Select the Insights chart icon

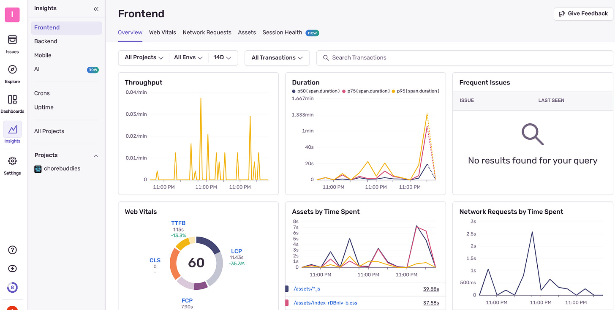tap(12, 129)
